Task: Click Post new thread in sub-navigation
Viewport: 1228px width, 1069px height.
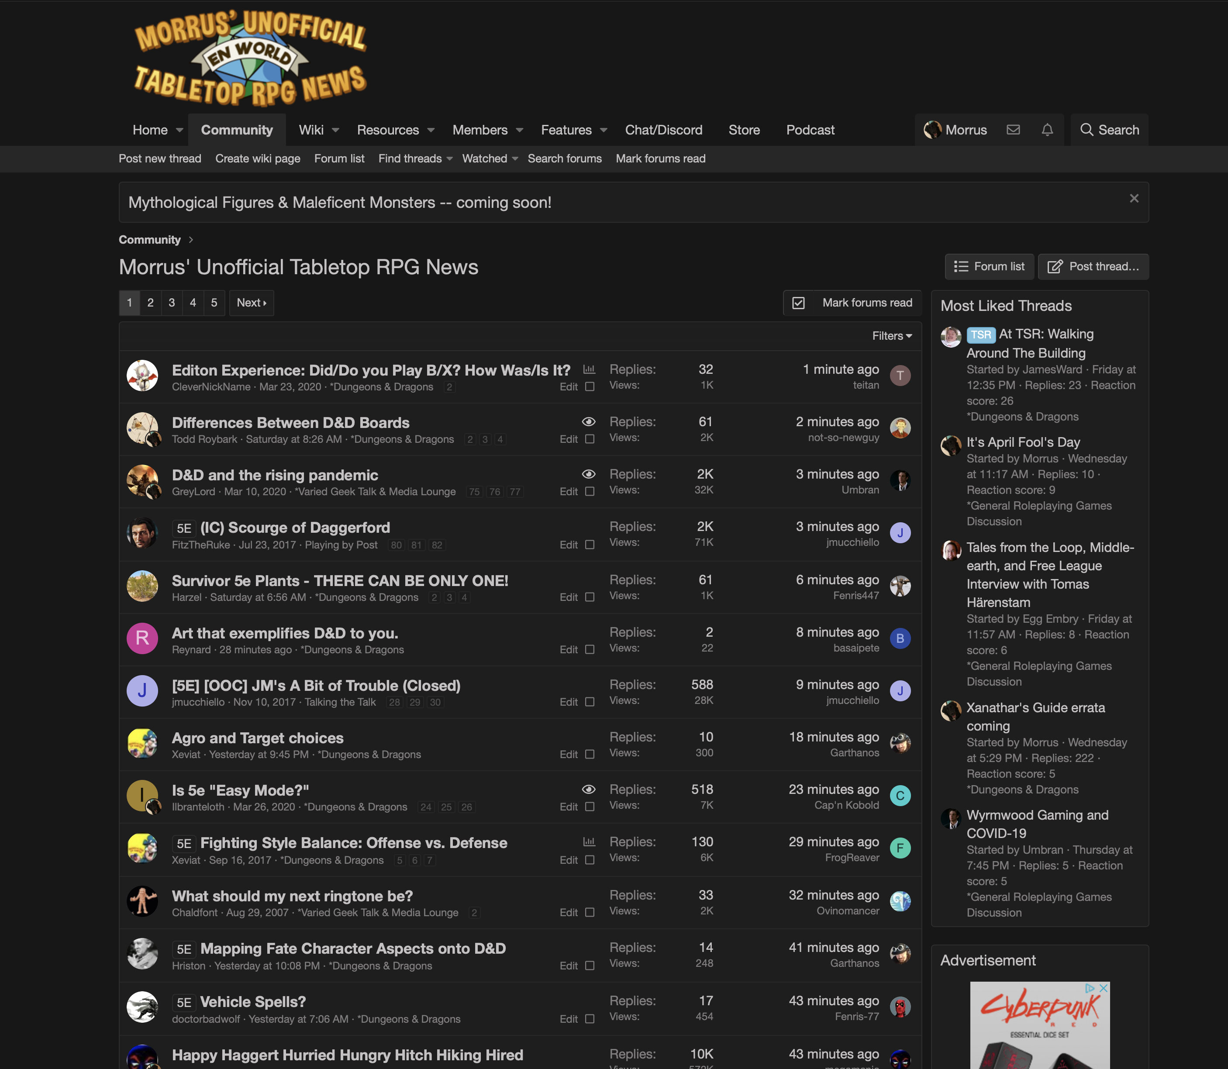Action: click(x=160, y=159)
